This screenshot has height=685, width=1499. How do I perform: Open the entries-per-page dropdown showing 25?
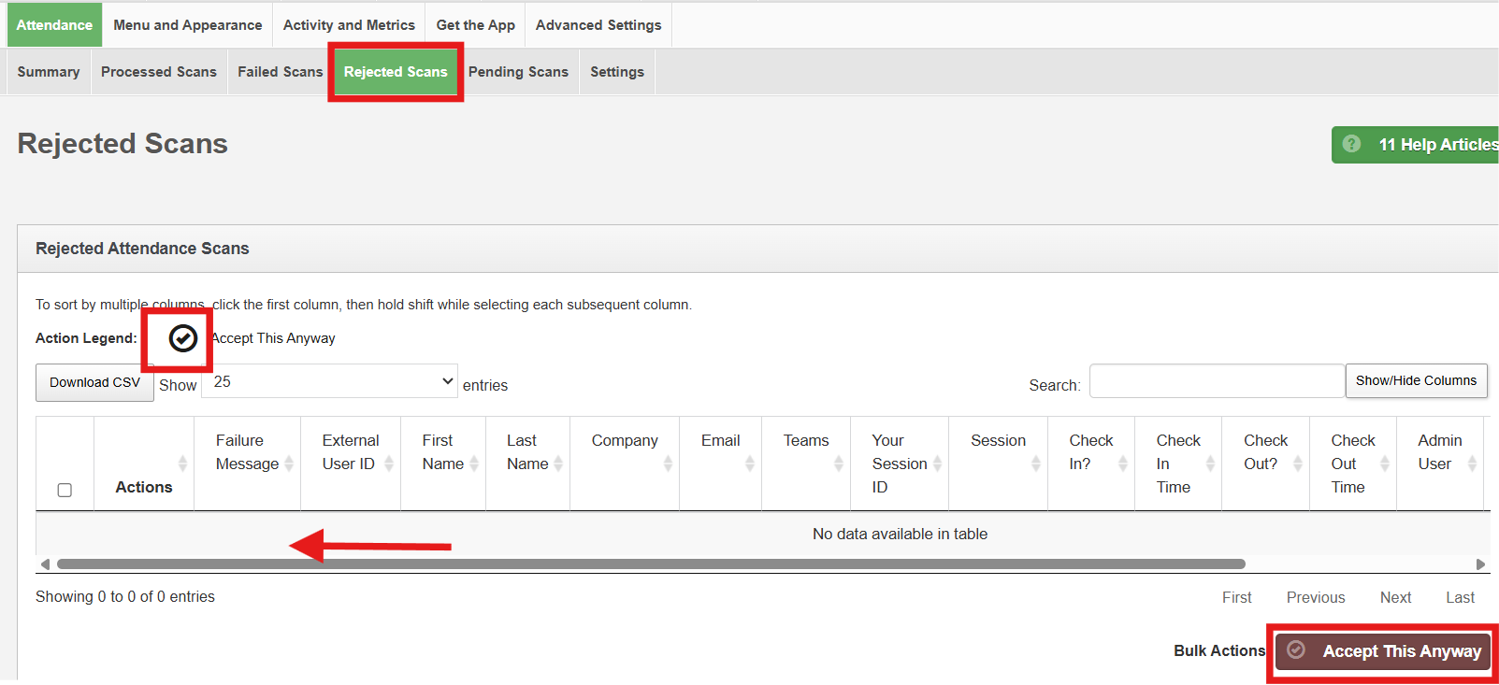[329, 381]
